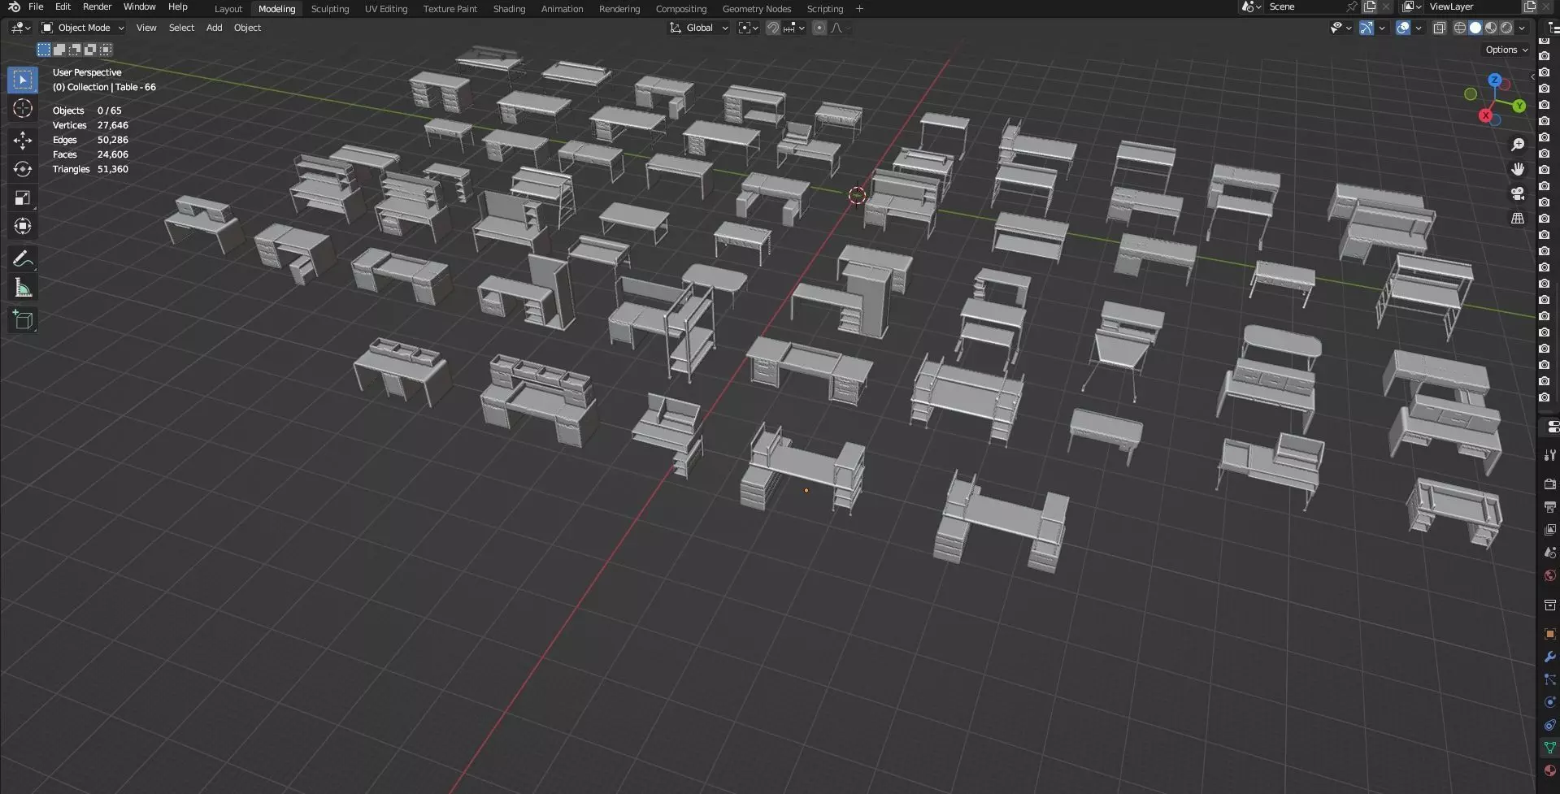This screenshot has height=794, width=1560.
Task: Toggle camera view icon
Action: click(1518, 193)
